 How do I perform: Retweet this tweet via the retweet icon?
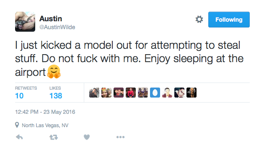54,137
